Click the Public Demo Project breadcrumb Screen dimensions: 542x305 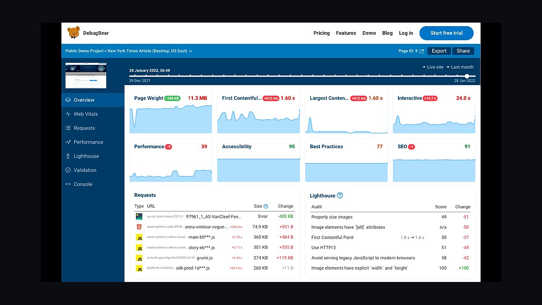click(x=84, y=51)
